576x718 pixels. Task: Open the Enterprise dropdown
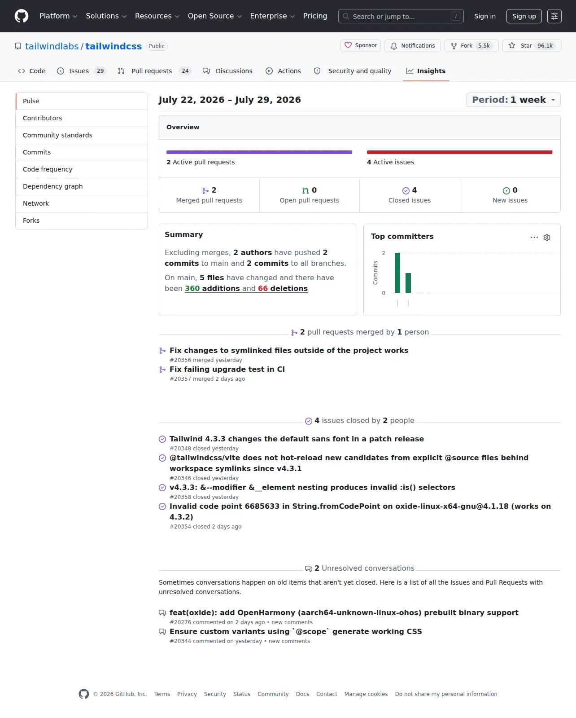pos(272,16)
